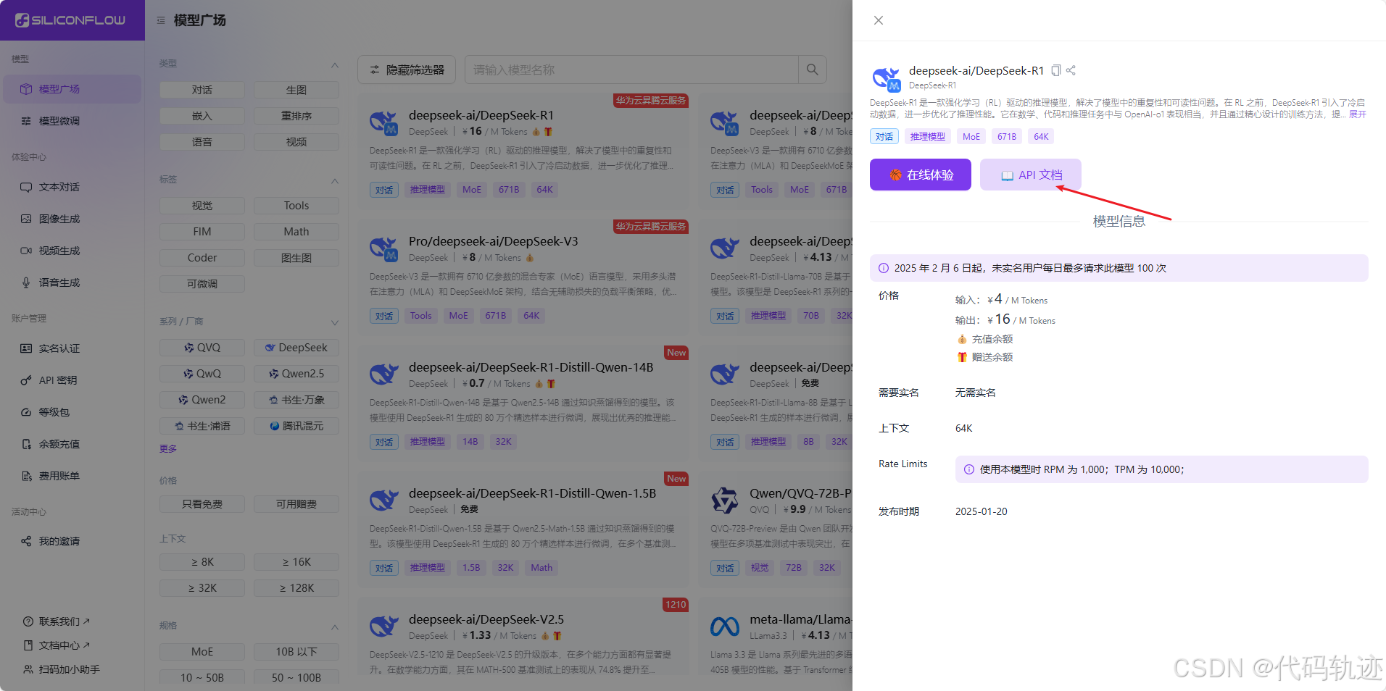Open 模型广场 in the sidebar
1386x691 pixels.
(72, 89)
